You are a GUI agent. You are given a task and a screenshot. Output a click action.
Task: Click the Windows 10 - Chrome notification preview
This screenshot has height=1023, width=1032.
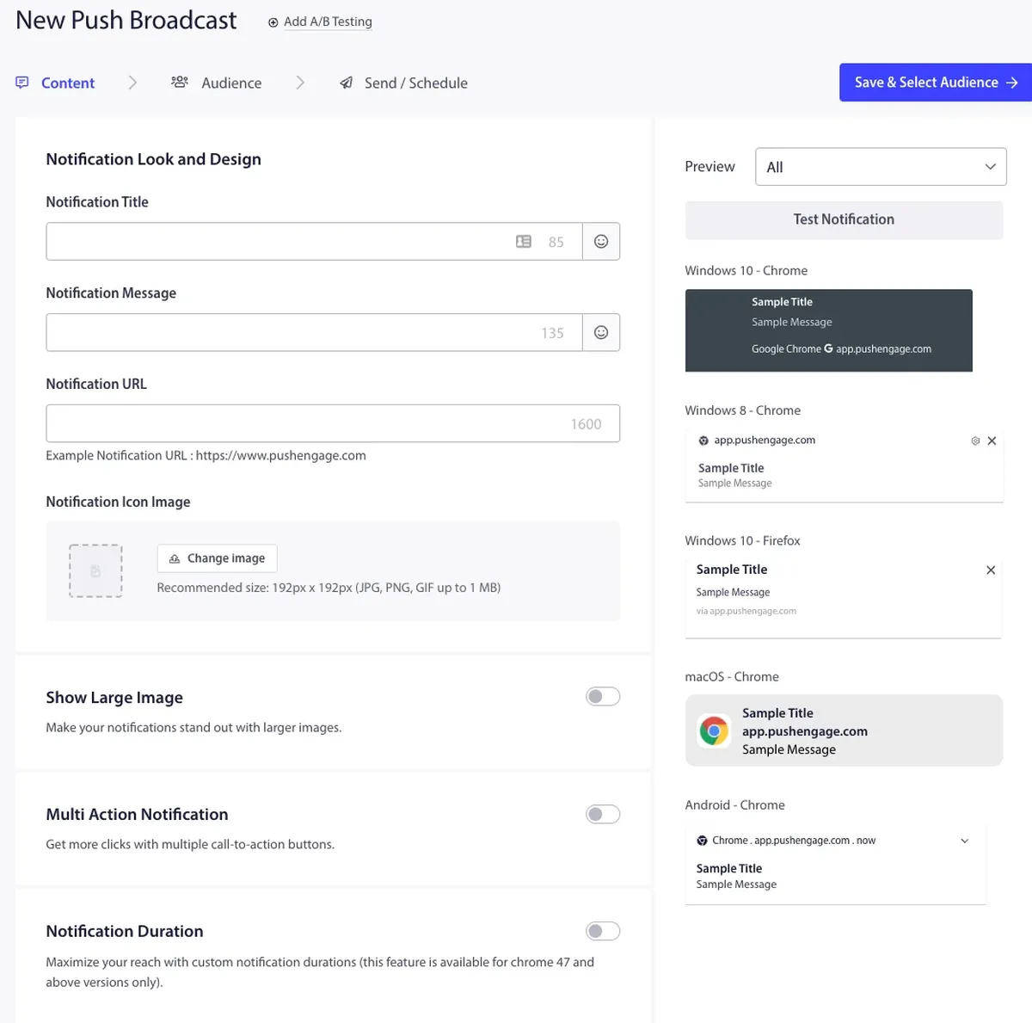pyautogui.click(x=829, y=330)
